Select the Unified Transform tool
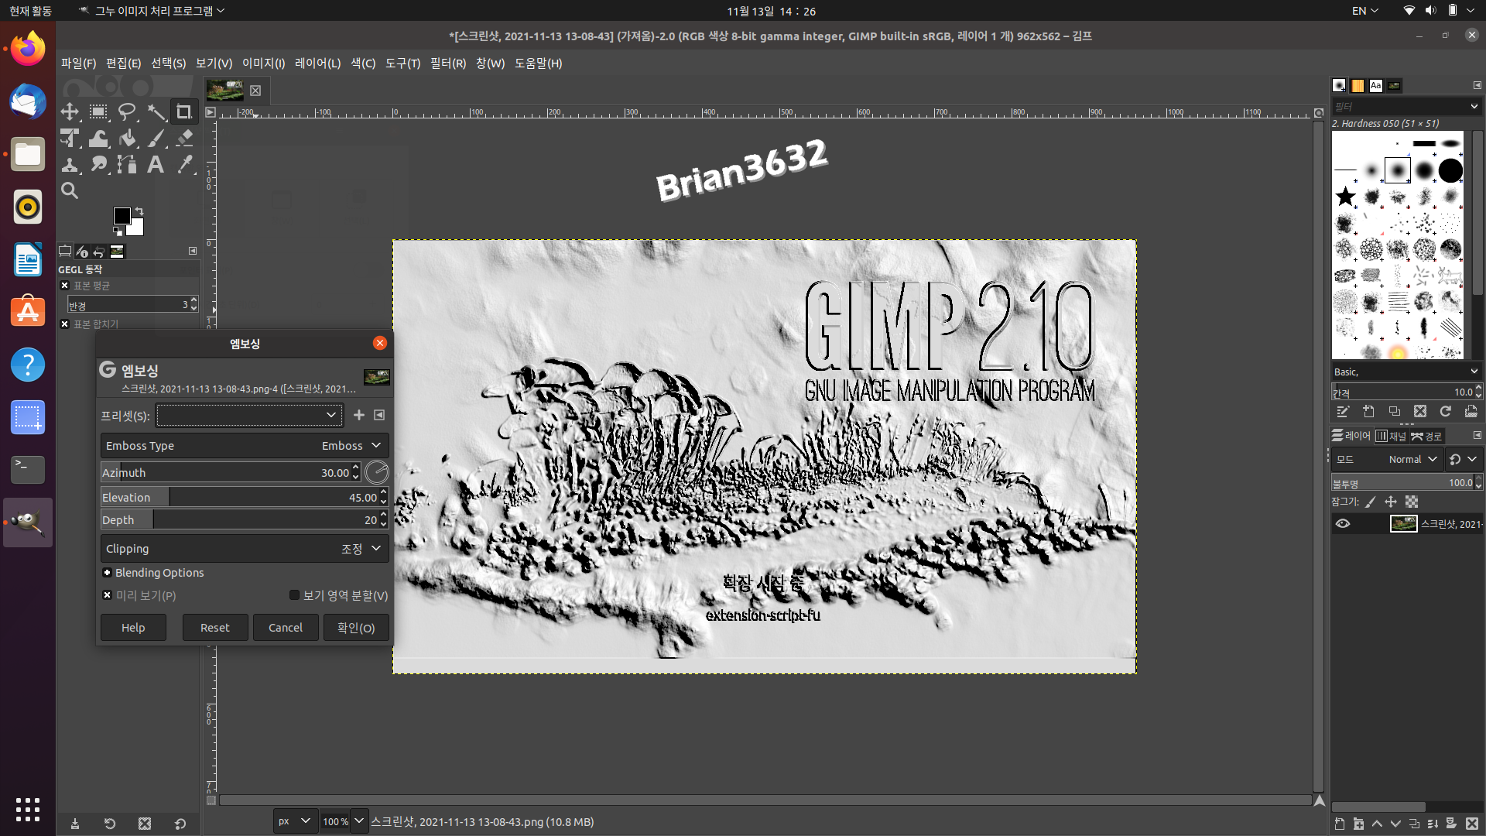1486x836 pixels. [x=70, y=138]
